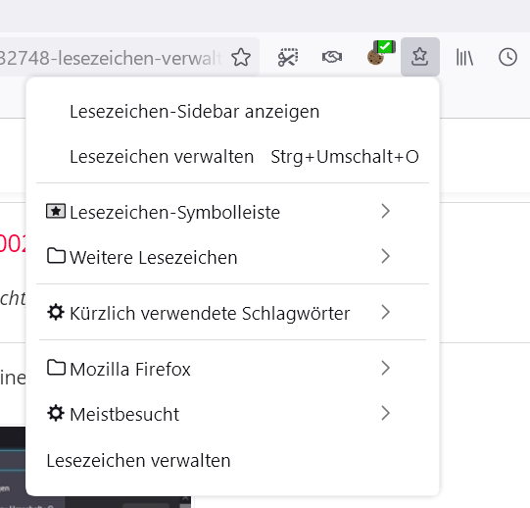Screen dimensions: 530x508
Task: Click the URL text in address bar
Action: [x=110, y=58]
